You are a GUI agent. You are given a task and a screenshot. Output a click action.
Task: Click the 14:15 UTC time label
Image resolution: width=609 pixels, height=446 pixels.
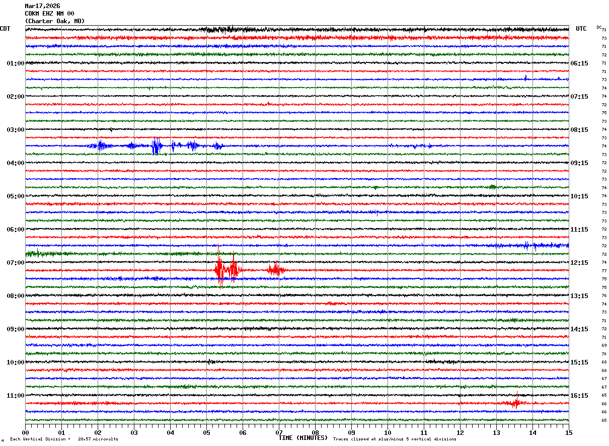tap(580, 329)
